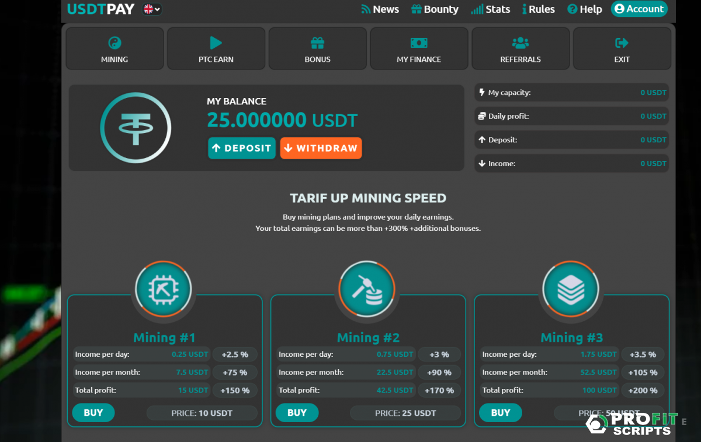Viewport: 701px width, 442px height.
Task: View Stats in the top navigation
Action: [491, 9]
